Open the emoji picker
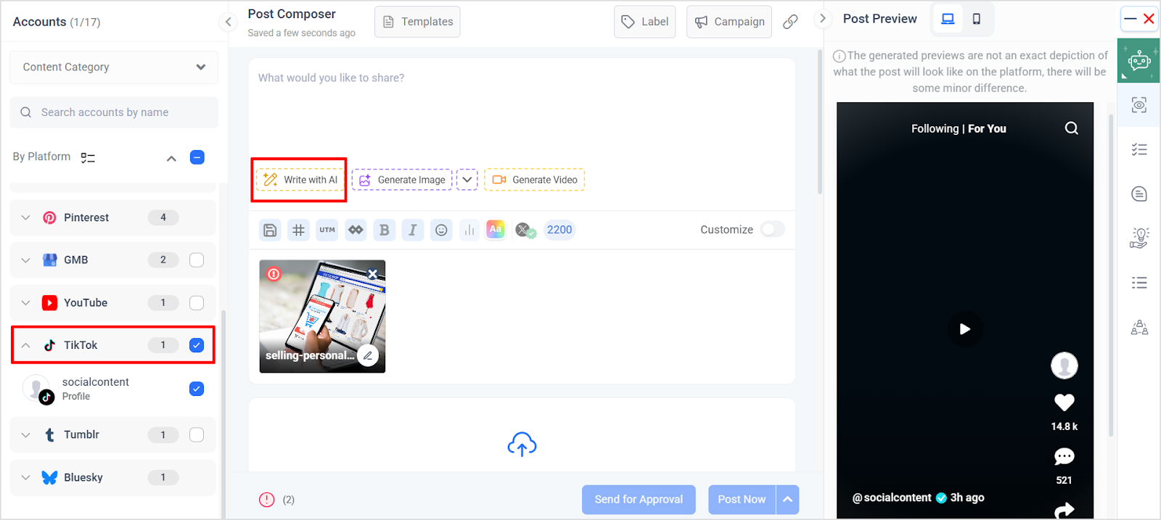Image resolution: width=1161 pixels, height=520 pixels. click(x=441, y=230)
